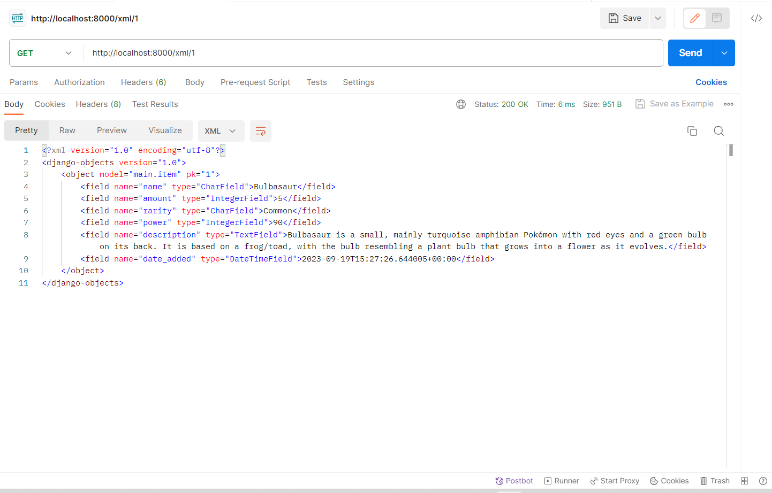Send the request
Screen dimensions: 772x493
pyautogui.click(x=691, y=53)
